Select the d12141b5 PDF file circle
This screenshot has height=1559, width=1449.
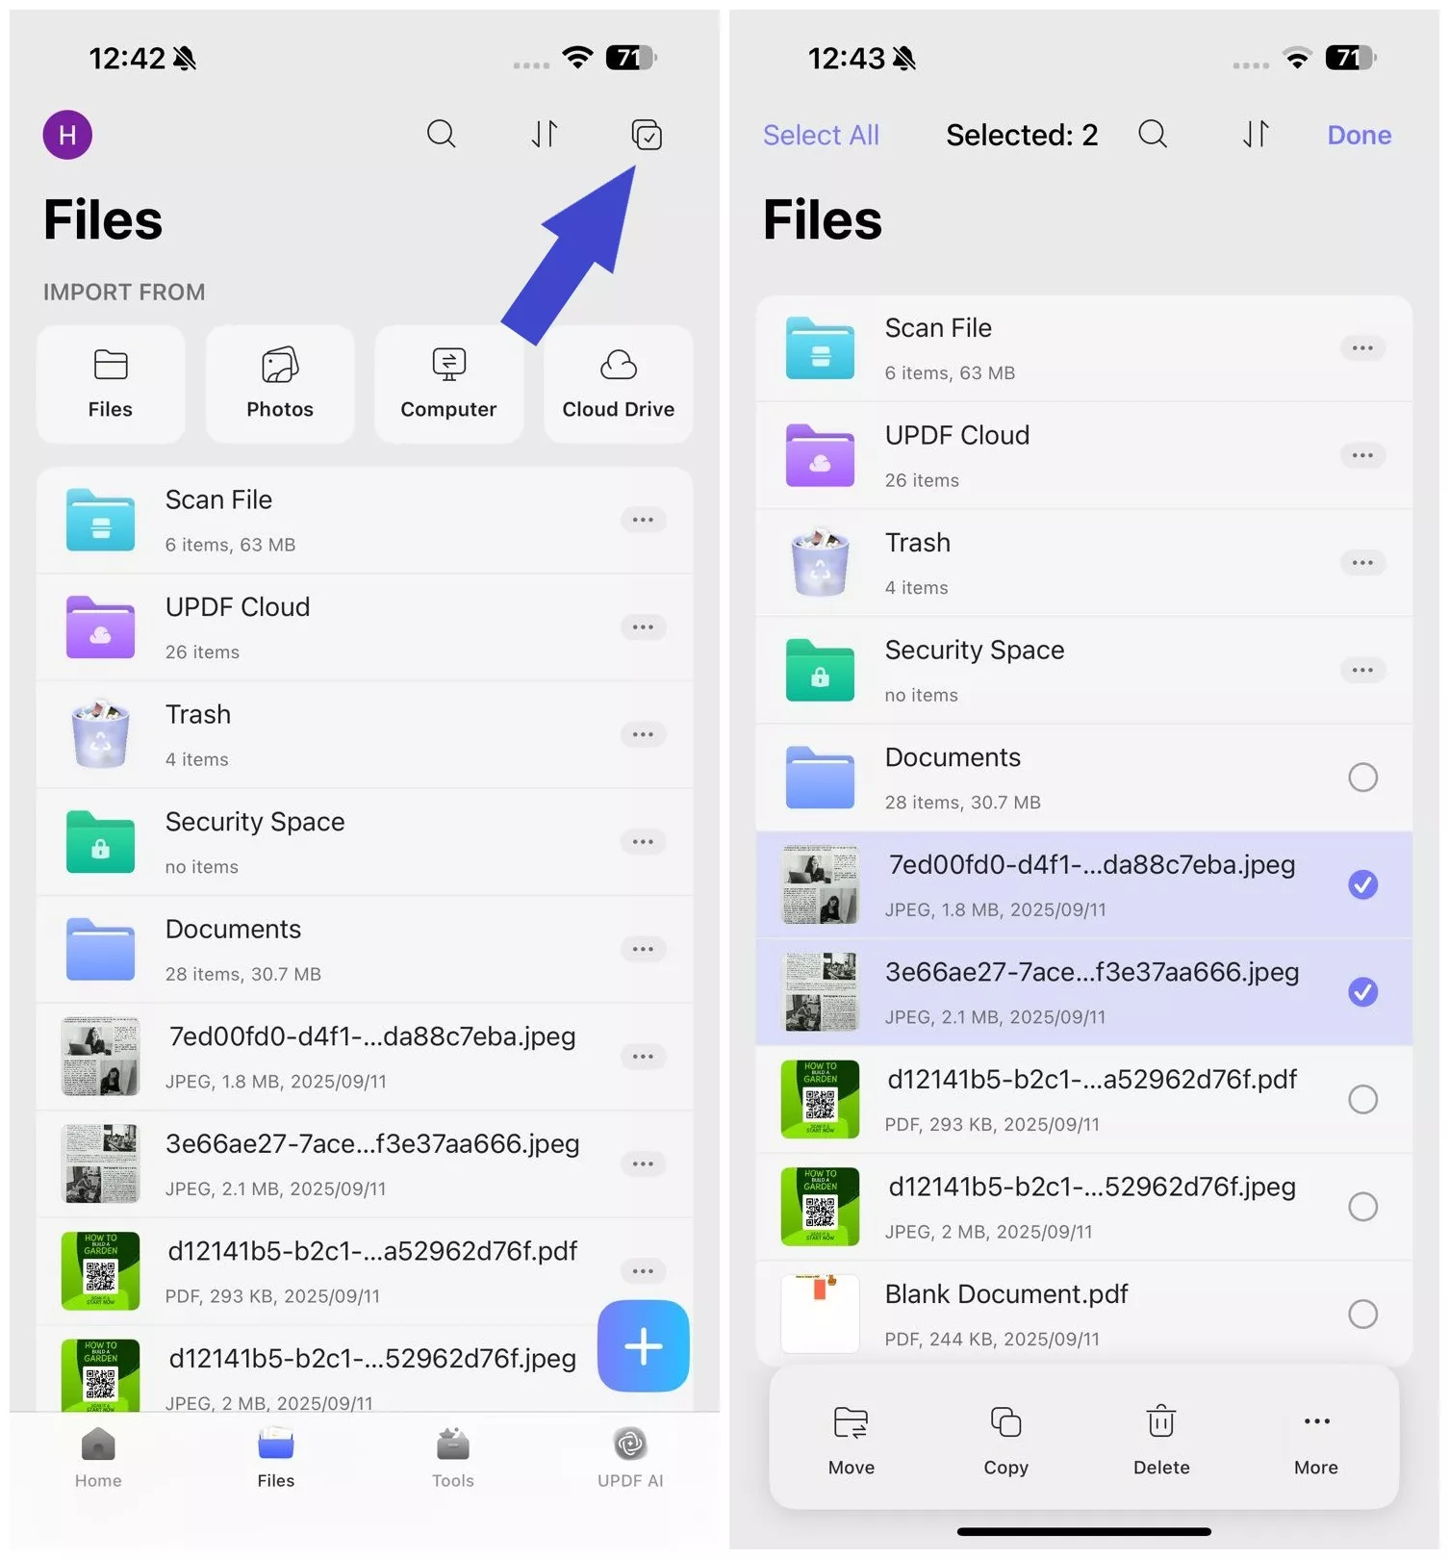[x=1362, y=1099]
